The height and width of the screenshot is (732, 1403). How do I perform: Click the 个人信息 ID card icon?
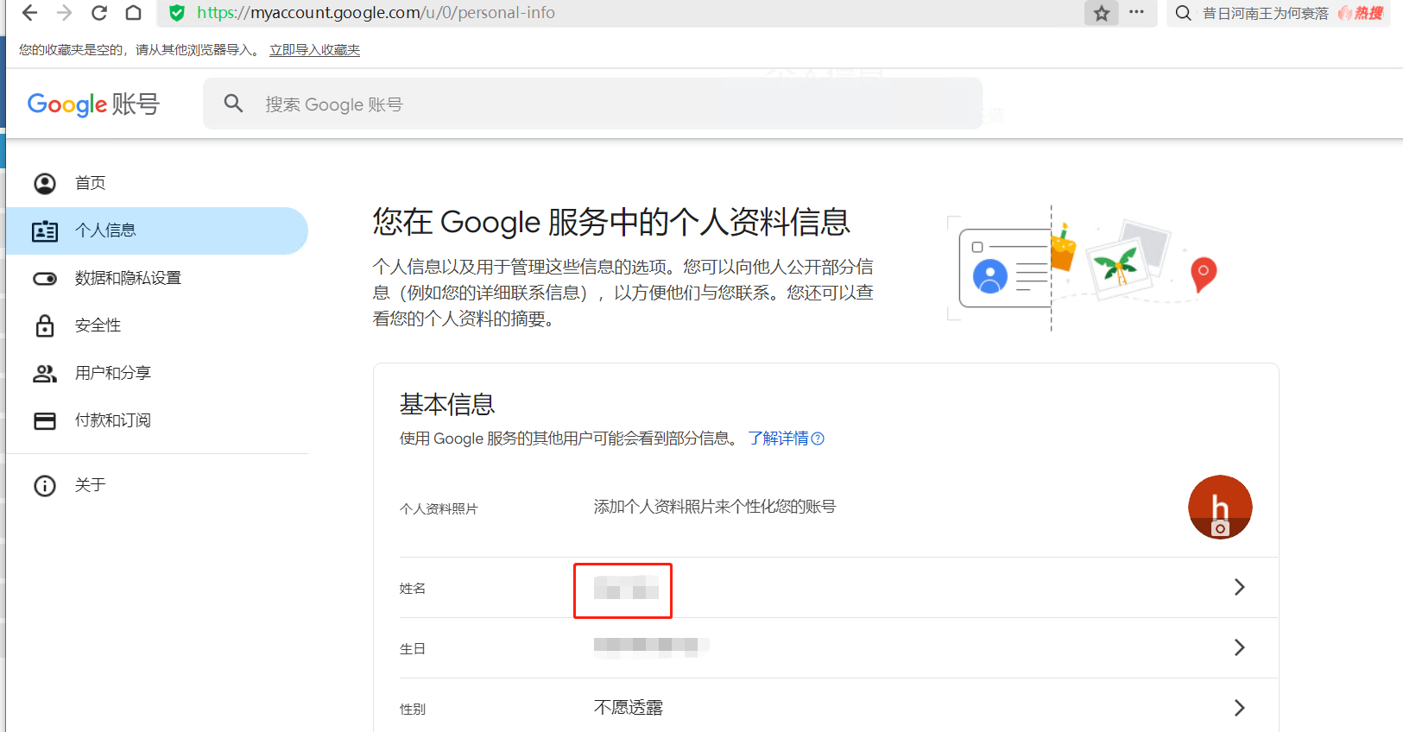tap(45, 230)
